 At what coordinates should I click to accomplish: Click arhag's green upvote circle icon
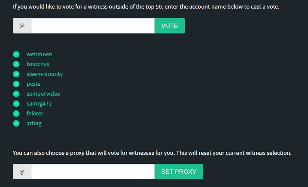point(16,124)
